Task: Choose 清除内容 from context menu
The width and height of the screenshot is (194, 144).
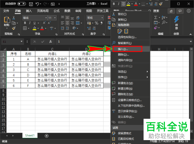Action: pos(130,60)
